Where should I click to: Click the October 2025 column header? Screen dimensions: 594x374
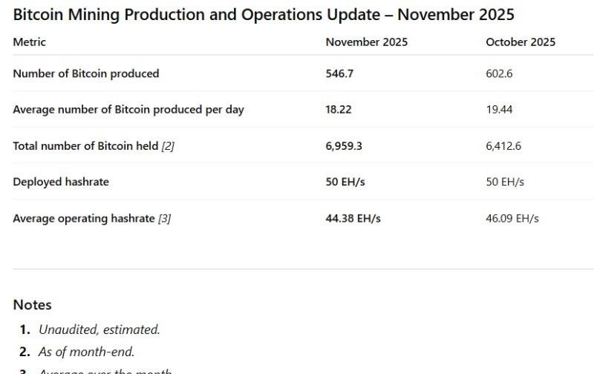tap(520, 42)
